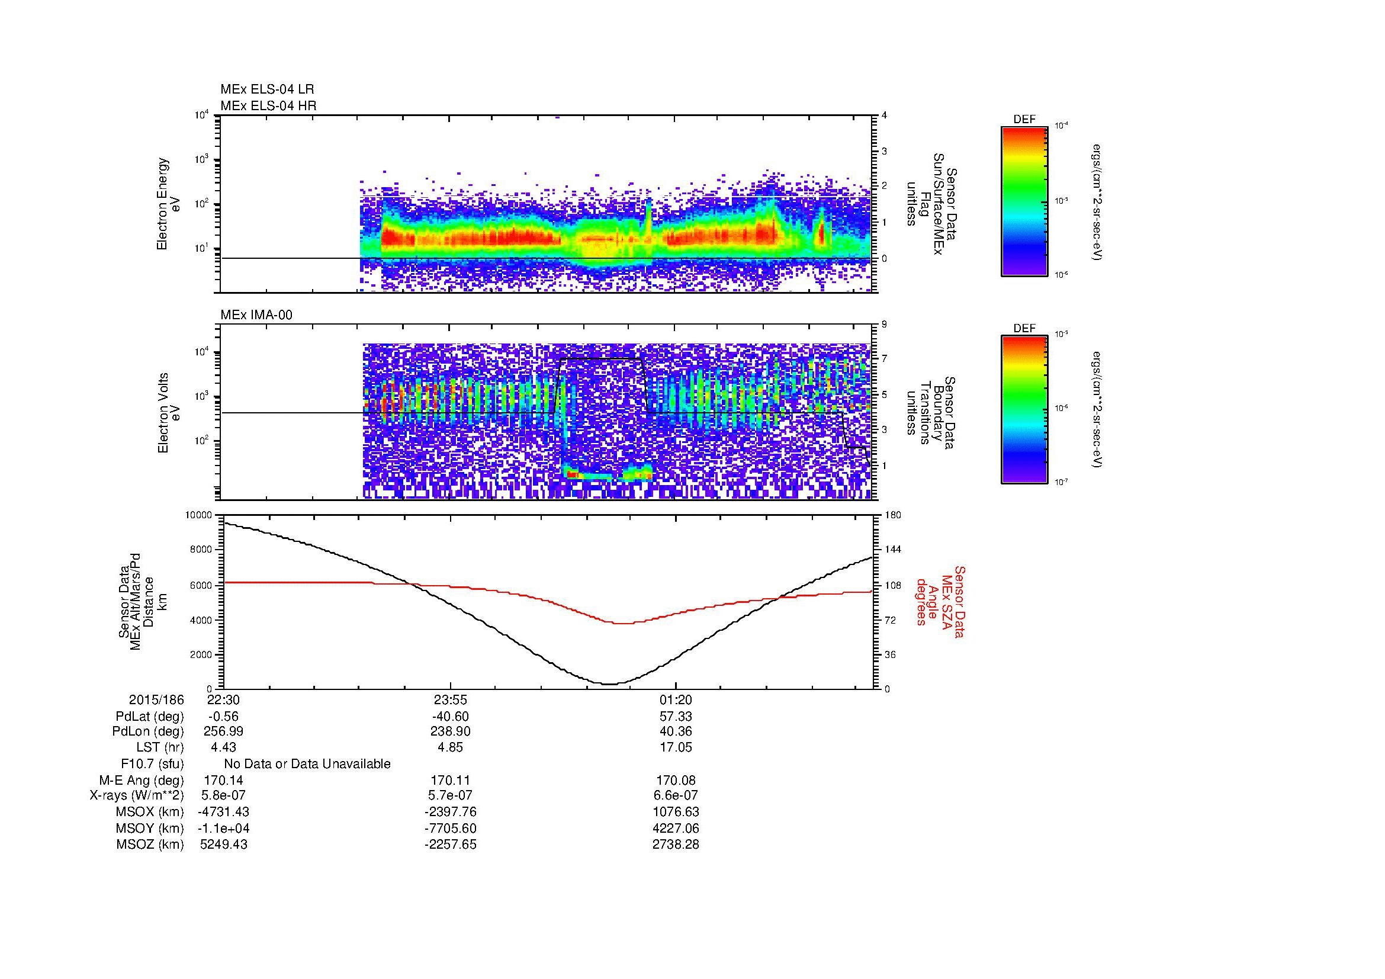Click the SZA axis tick '72'
Image resolution: width=1385 pixels, height=979 pixels.
(x=889, y=620)
